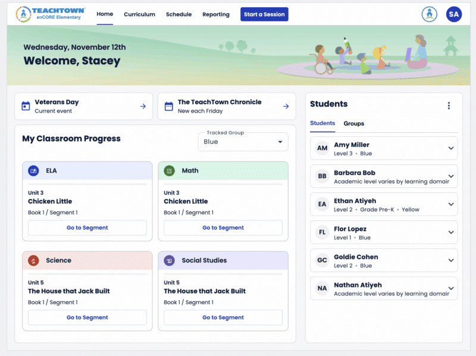476x356 pixels.
Task: Expand Ethan Atiyeh student details
Action: (x=451, y=204)
